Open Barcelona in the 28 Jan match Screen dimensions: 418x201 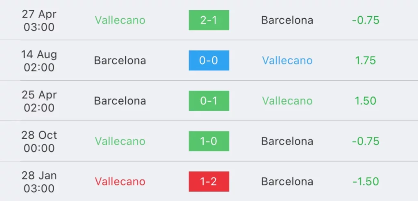pyautogui.click(x=287, y=181)
